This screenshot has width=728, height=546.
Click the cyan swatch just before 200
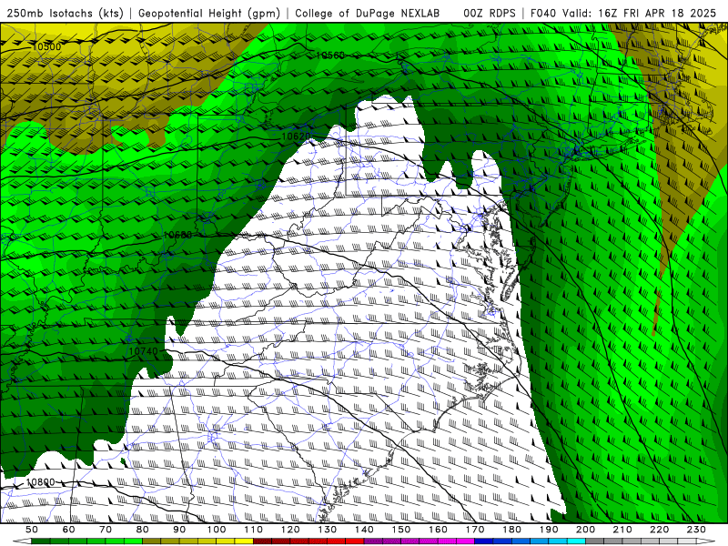pos(576,541)
